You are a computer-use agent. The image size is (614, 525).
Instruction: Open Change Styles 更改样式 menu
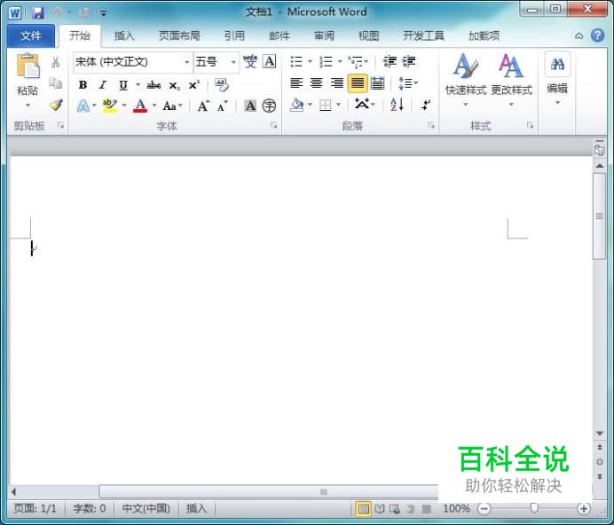click(511, 80)
